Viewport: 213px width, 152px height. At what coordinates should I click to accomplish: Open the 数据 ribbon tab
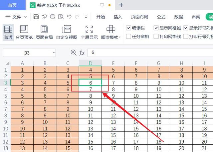click(178, 17)
